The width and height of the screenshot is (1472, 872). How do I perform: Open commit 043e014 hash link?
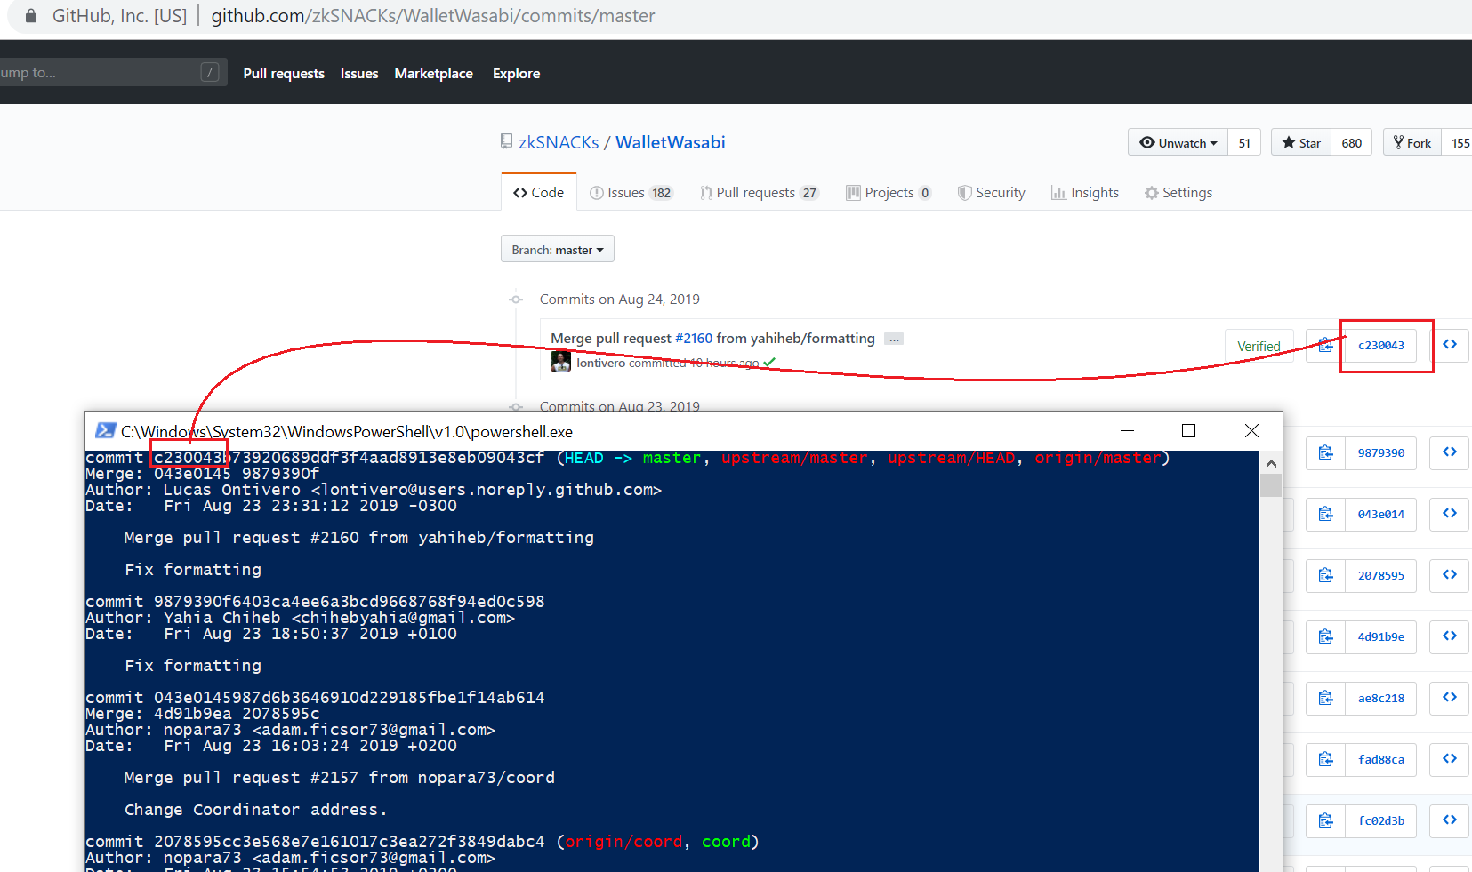tap(1381, 514)
